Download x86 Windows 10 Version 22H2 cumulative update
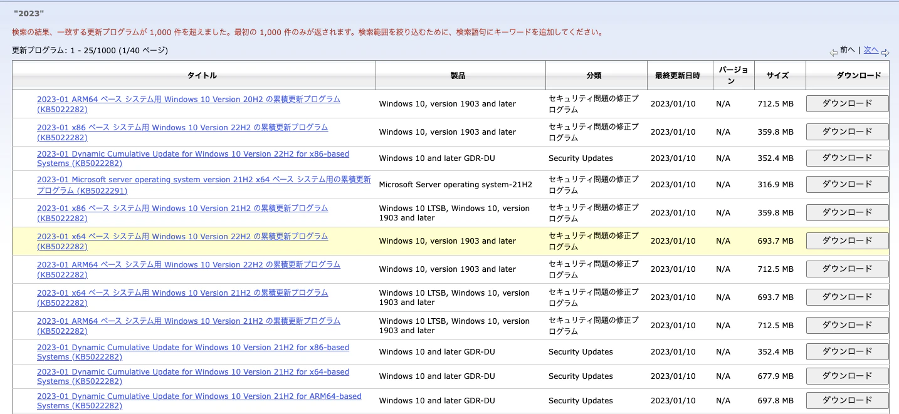 click(x=847, y=132)
